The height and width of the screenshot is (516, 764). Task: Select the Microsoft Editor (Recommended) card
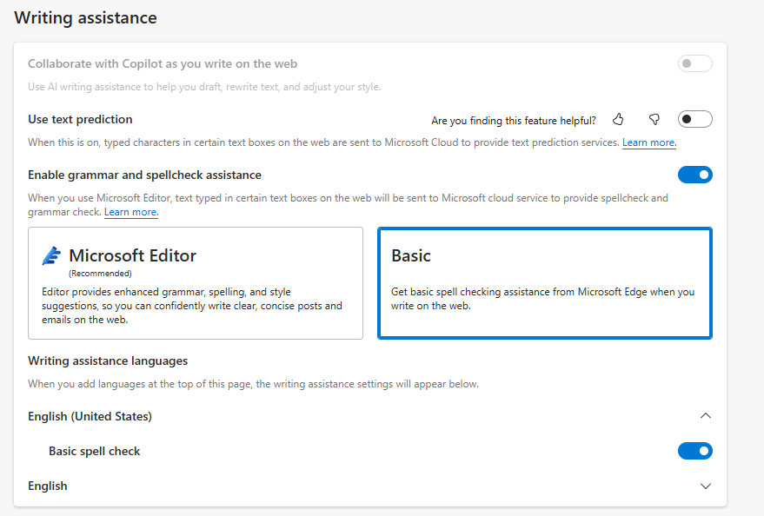[196, 283]
